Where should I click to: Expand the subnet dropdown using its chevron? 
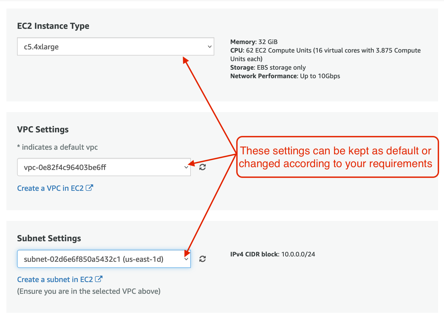[186, 259]
